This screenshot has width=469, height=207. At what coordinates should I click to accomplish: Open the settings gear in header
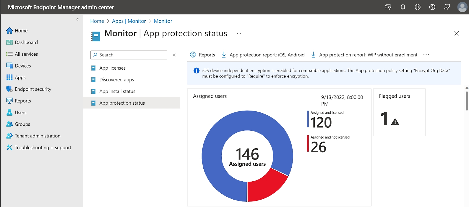[417, 7]
